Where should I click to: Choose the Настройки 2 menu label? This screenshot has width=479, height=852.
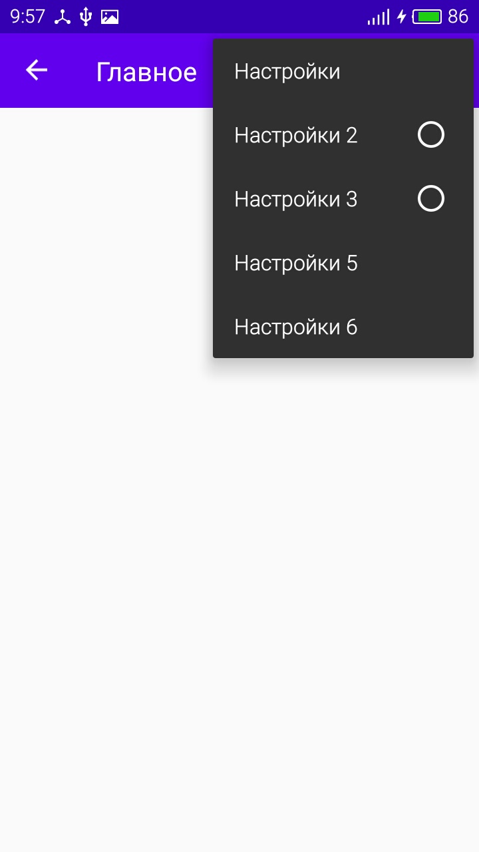[296, 135]
